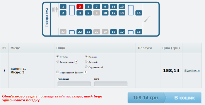
Task: Choose seat 7 on the seat map
Action: coord(97,7)
